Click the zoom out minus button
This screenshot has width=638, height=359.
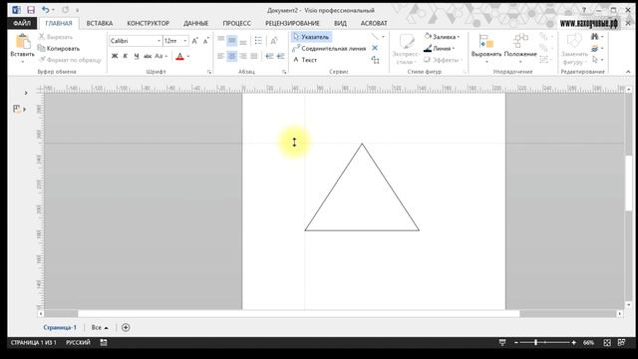[516, 343]
